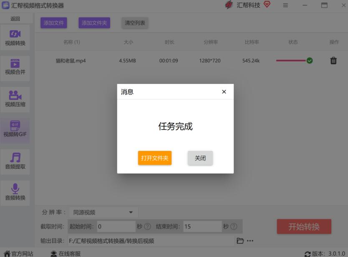Open the 视频转换 video conversion tool

point(15,38)
